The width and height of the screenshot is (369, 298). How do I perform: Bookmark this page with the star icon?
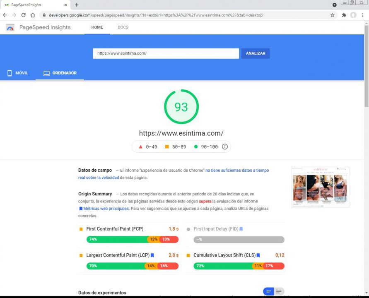point(332,15)
